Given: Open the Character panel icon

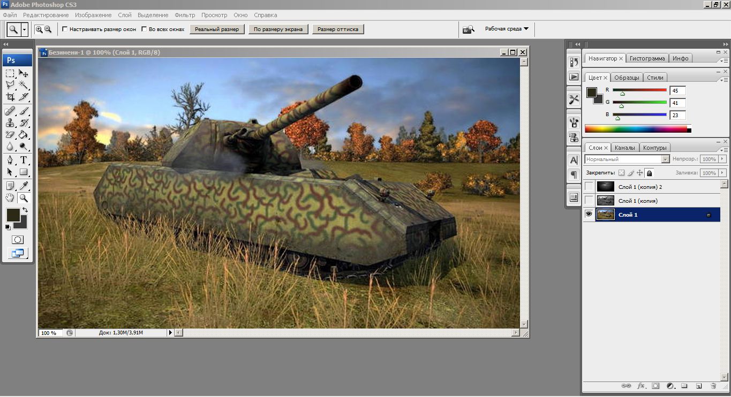Looking at the screenshot, I should coord(574,160).
